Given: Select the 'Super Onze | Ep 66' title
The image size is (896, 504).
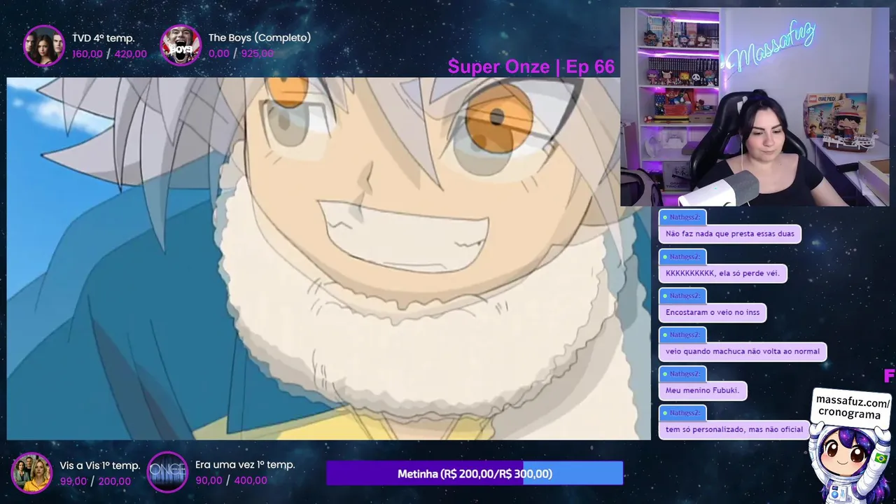Looking at the screenshot, I should [531, 66].
